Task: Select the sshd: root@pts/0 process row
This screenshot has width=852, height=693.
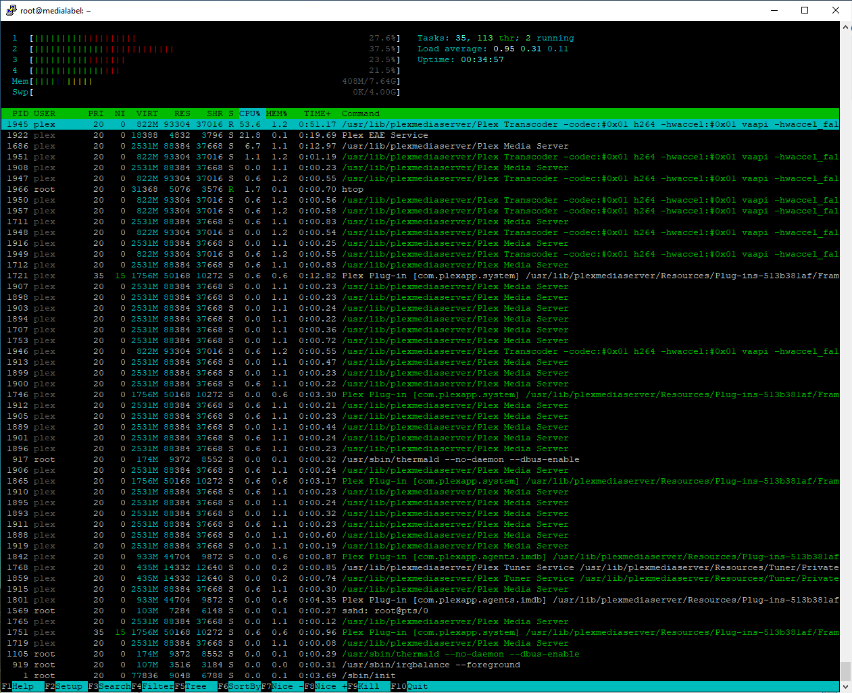Action: click(x=420, y=611)
